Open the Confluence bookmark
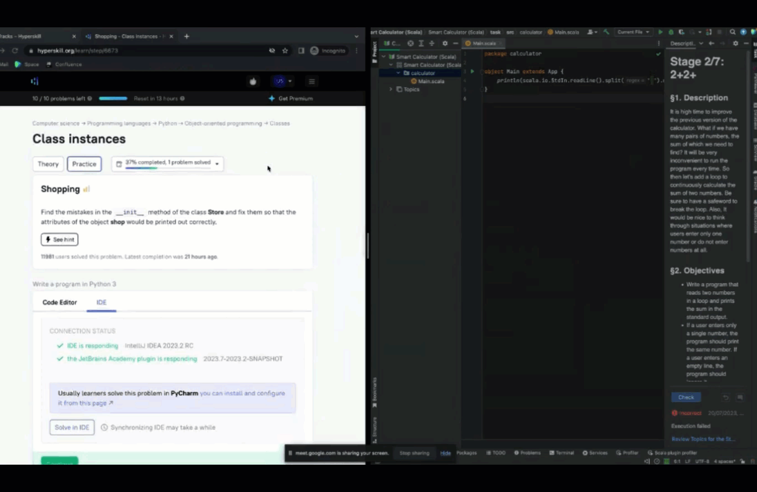The height and width of the screenshot is (492, 757). (x=64, y=64)
